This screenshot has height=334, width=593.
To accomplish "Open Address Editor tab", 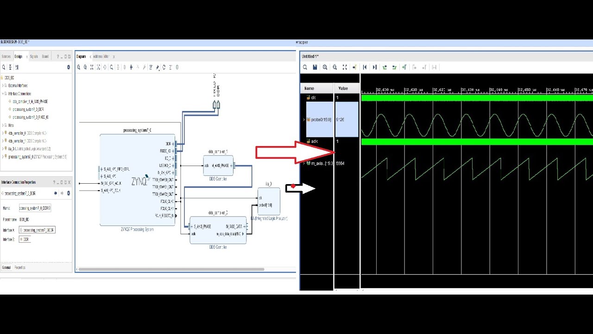I will click(101, 57).
